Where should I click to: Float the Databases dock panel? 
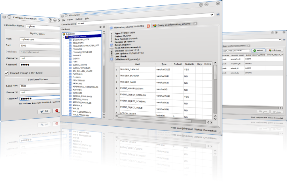tap(100, 27)
